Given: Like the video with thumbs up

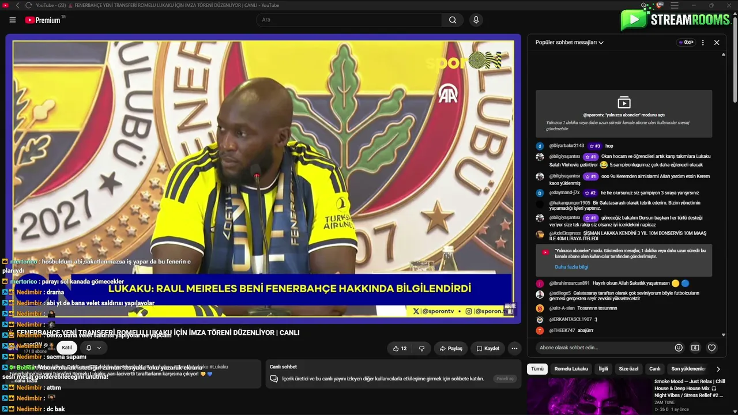Looking at the screenshot, I should [400, 348].
